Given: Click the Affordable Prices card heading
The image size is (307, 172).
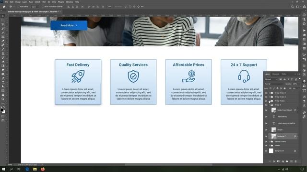Looking at the screenshot, I should [189, 65].
